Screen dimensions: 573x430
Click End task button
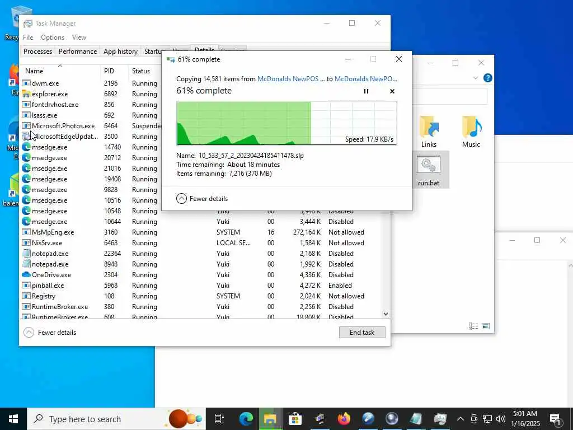click(x=362, y=333)
